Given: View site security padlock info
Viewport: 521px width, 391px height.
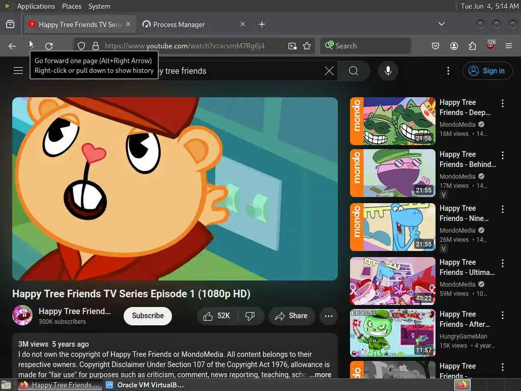Looking at the screenshot, I should (x=95, y=46).
